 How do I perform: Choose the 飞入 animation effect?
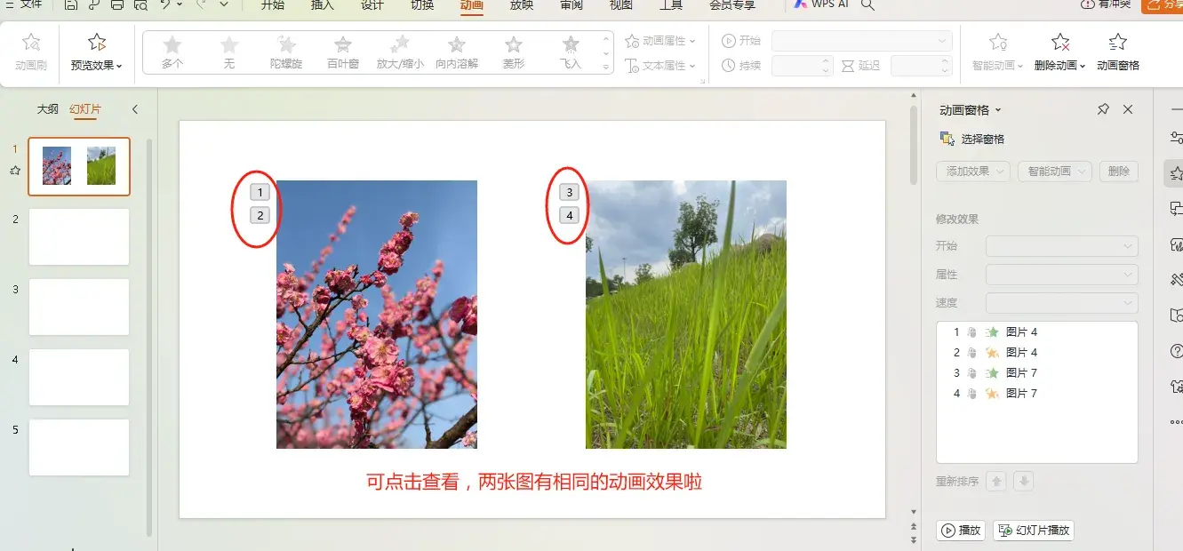coord(570,49)
